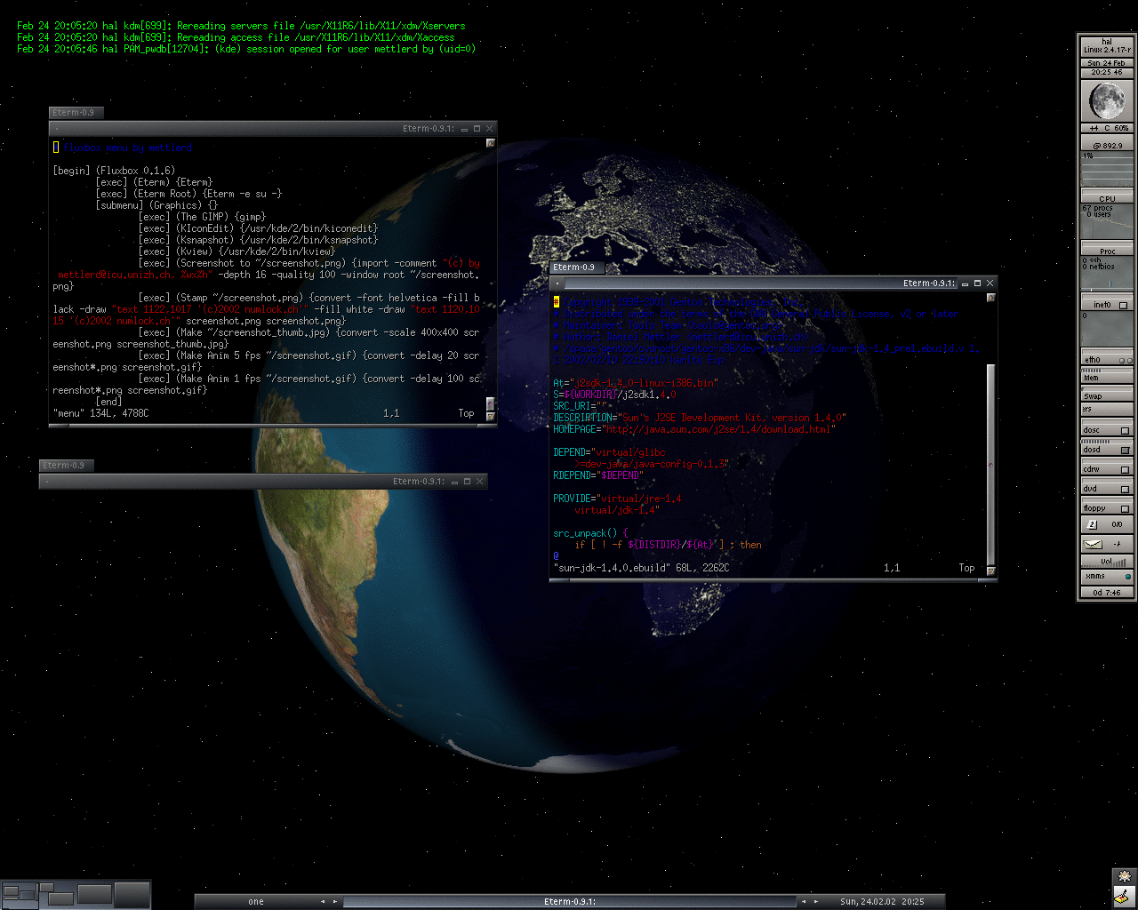Select the Eterm-0.9 tab above menu window

74,113
